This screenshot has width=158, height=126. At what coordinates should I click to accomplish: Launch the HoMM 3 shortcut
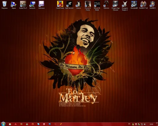(x=152, y=5)
